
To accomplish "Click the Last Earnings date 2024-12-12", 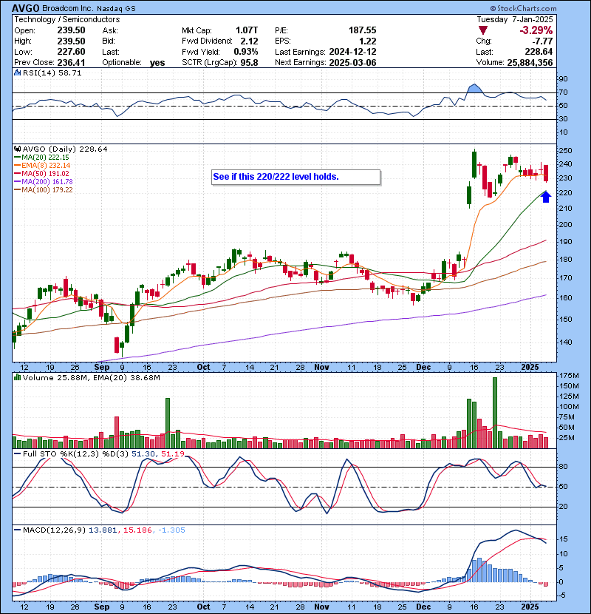I will (x=353, y=52).
